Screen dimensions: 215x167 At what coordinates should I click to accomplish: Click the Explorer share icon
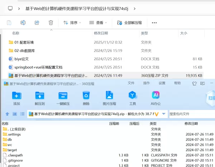coord(37,23)
